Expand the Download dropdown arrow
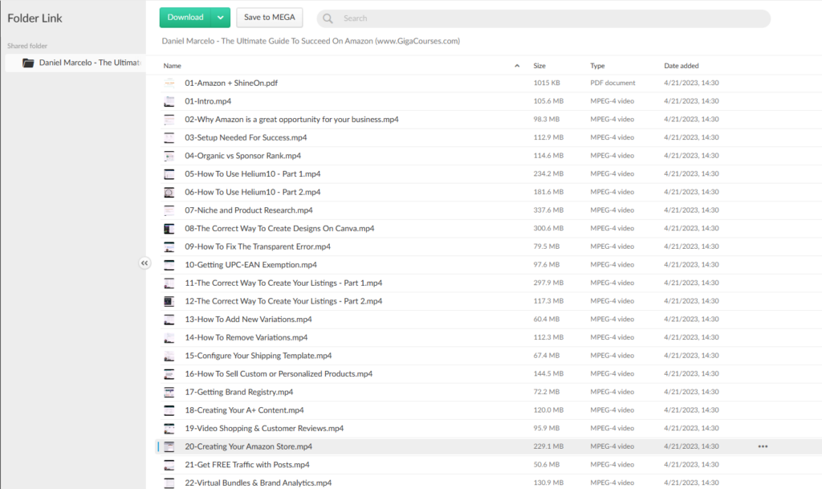Viewport: 822px width, 489px height. [221, 18]
